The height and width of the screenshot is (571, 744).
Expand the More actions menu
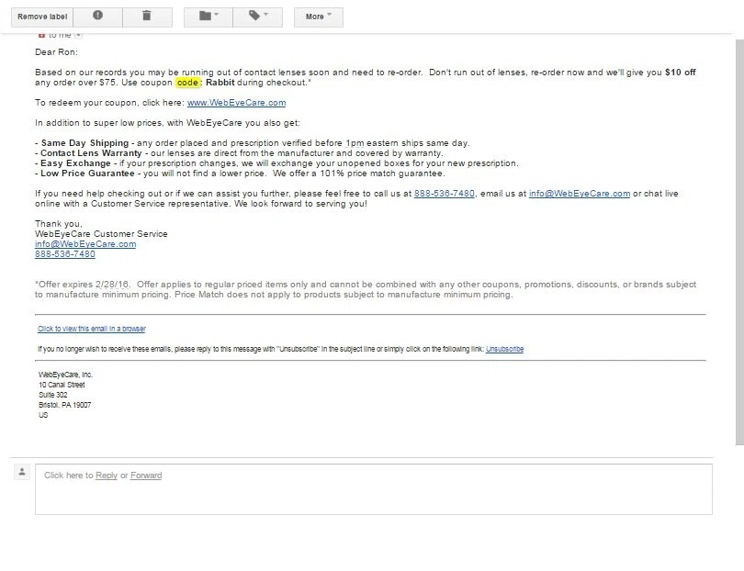point(319,17)
